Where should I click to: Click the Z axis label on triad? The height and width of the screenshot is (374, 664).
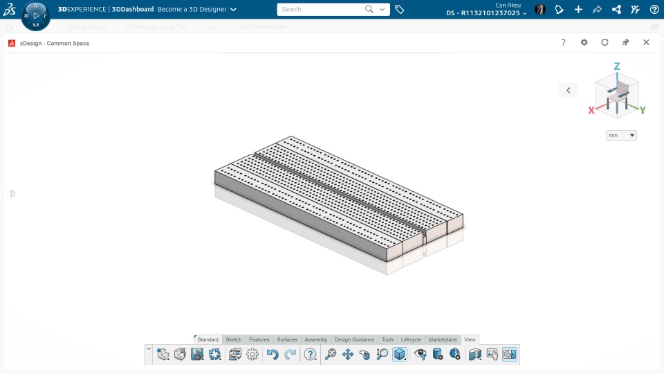tap(617, 66)
